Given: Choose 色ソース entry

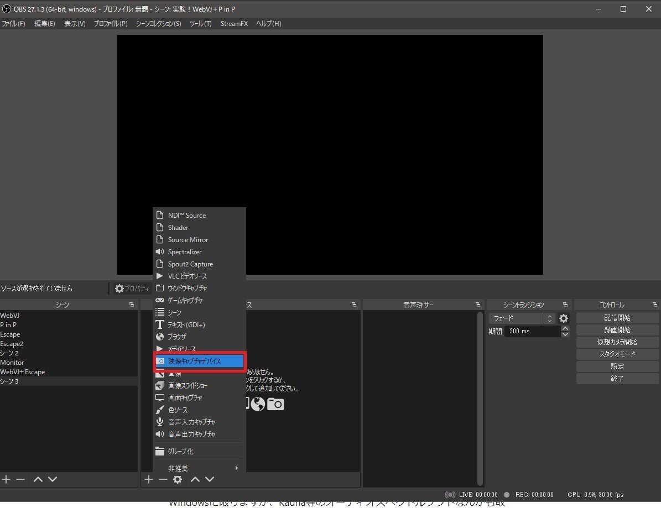Looking at the screenshot, I should 199,410.
